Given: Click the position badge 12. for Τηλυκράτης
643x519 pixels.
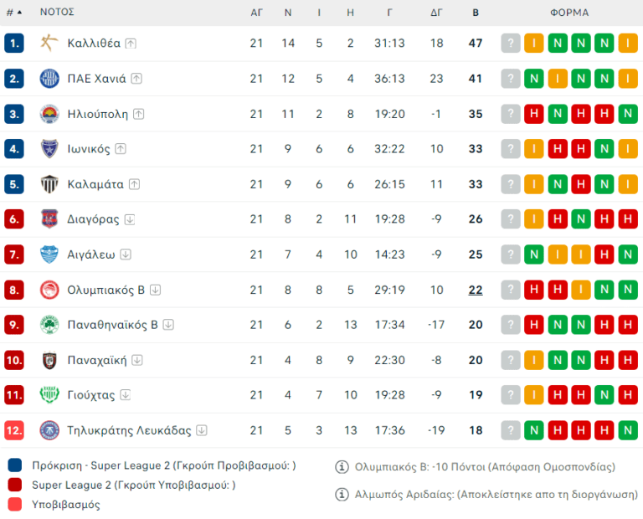Looking at the screenshot, I should (14, 430).
